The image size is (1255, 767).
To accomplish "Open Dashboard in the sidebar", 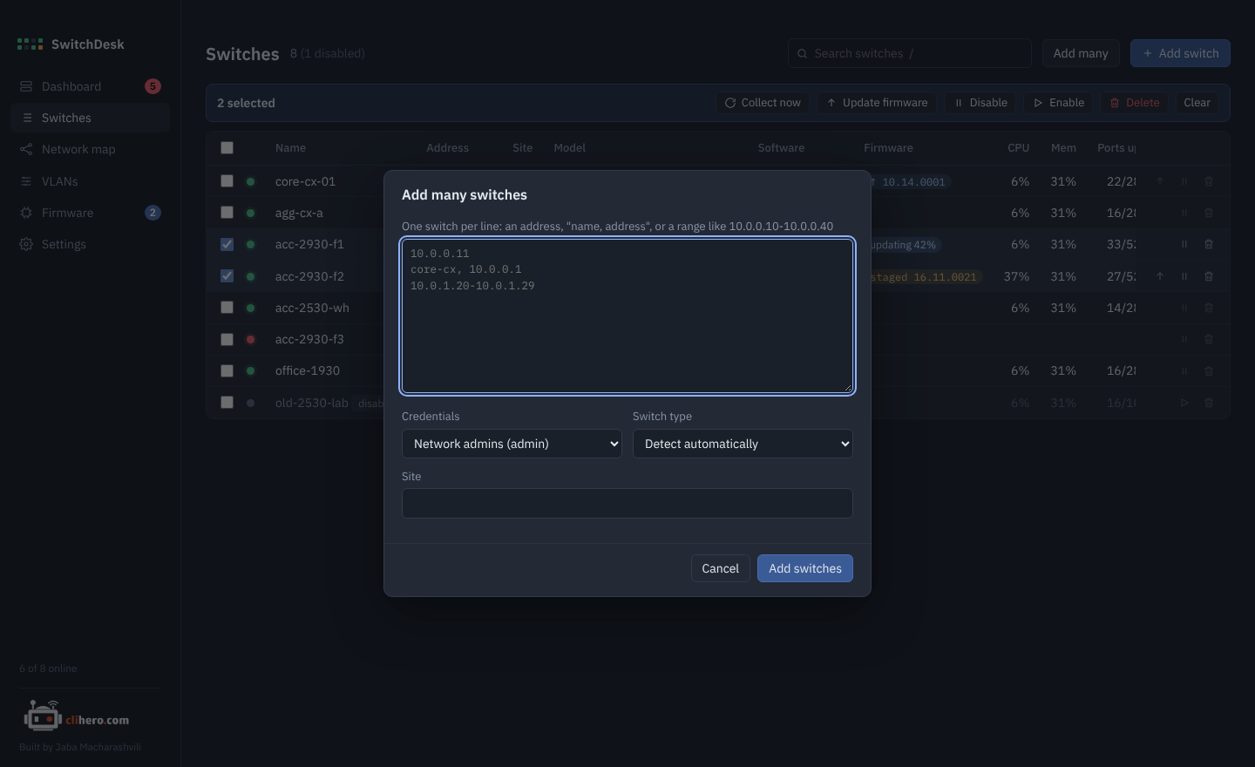I will [x=90, y=86].
